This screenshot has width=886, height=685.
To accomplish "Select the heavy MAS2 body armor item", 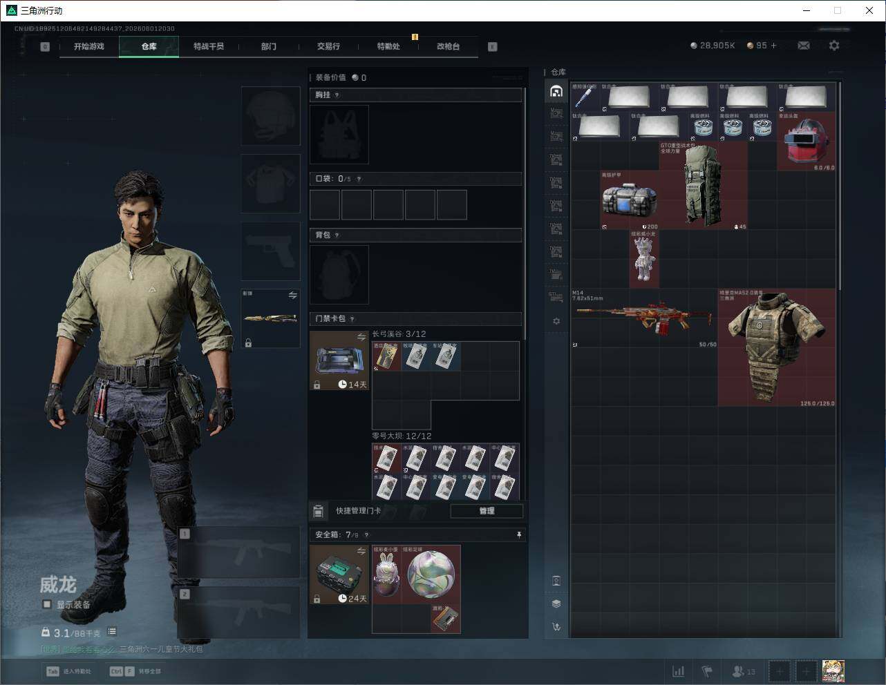I will tap(777, 347).
